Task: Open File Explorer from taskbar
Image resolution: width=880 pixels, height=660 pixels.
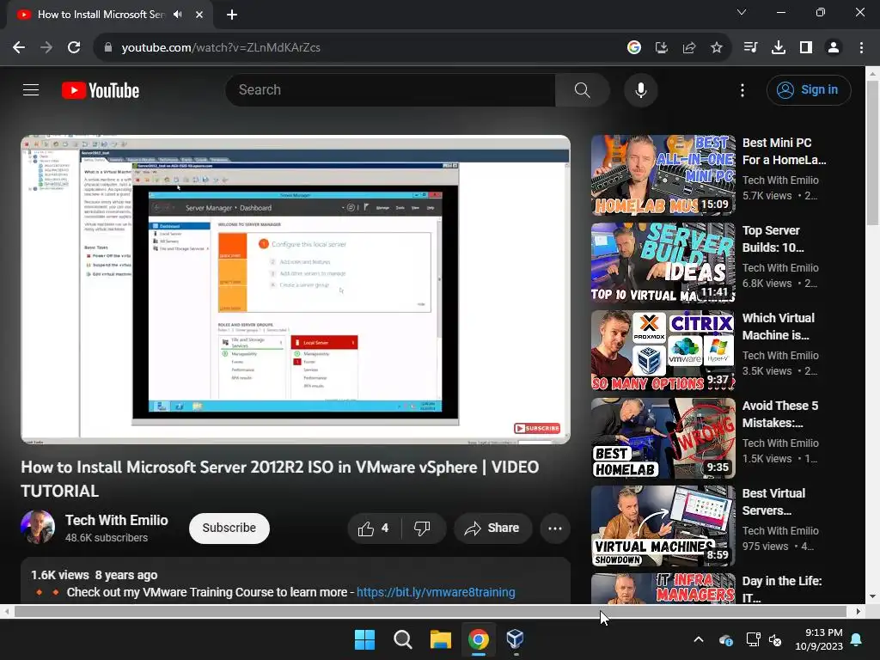Action: tap(441, 639)
